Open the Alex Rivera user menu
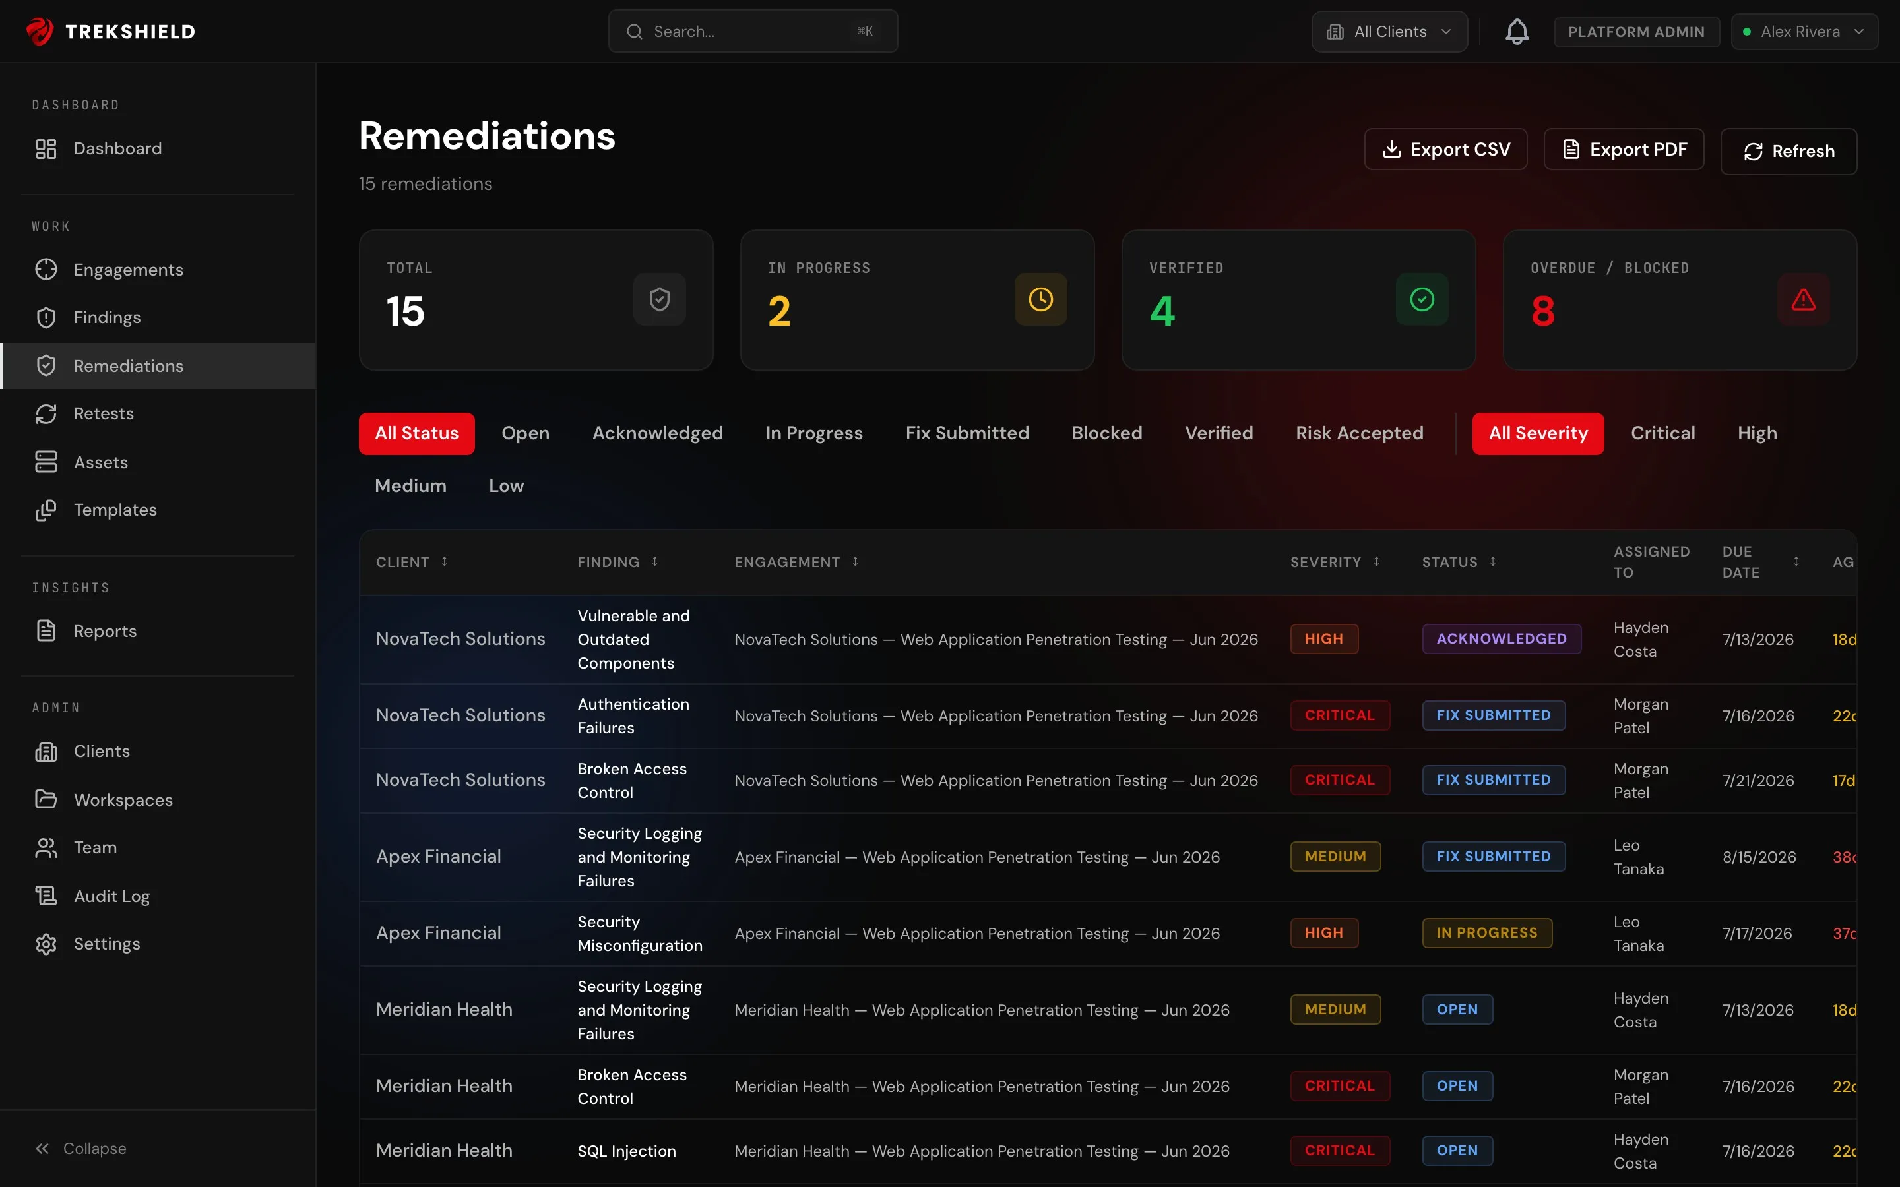This screenshot has width=1900, height=1187. (1804, 32)
